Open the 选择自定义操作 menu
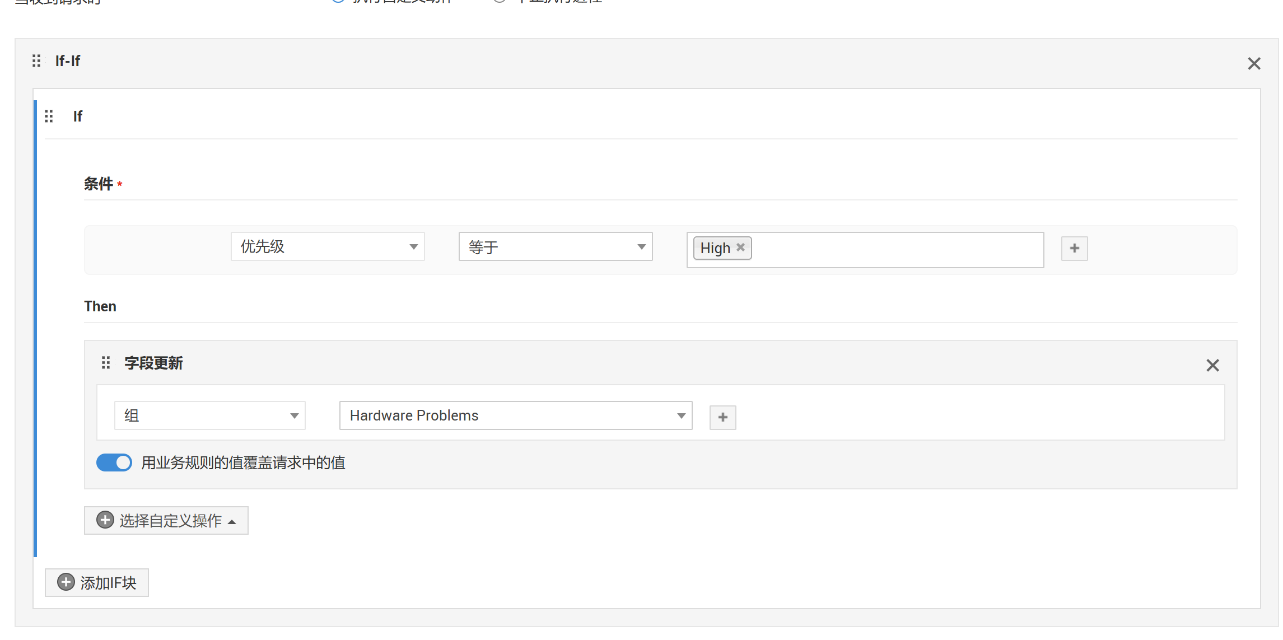Screen dimensions: 1283x640 point(170,521)
